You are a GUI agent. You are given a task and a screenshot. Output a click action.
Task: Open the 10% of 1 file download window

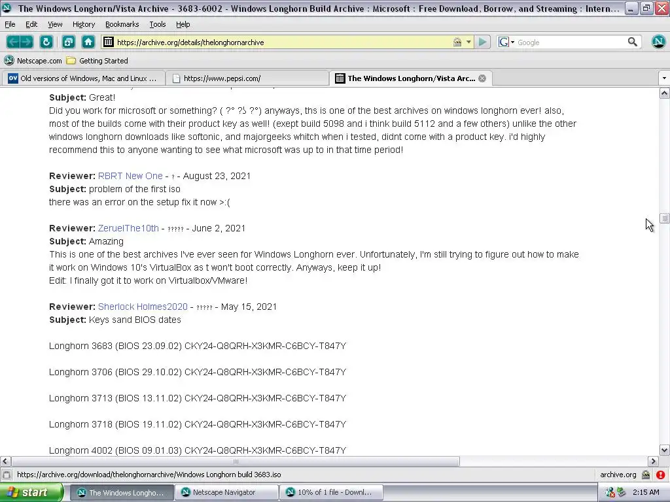[x=332, y=493]
